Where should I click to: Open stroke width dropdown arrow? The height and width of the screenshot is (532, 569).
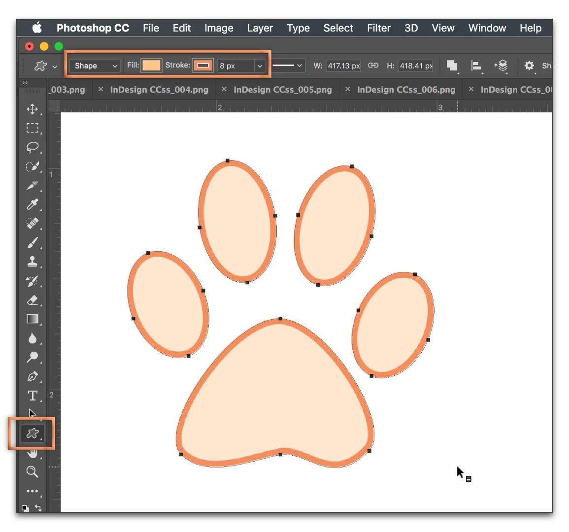tap(260, 66)
